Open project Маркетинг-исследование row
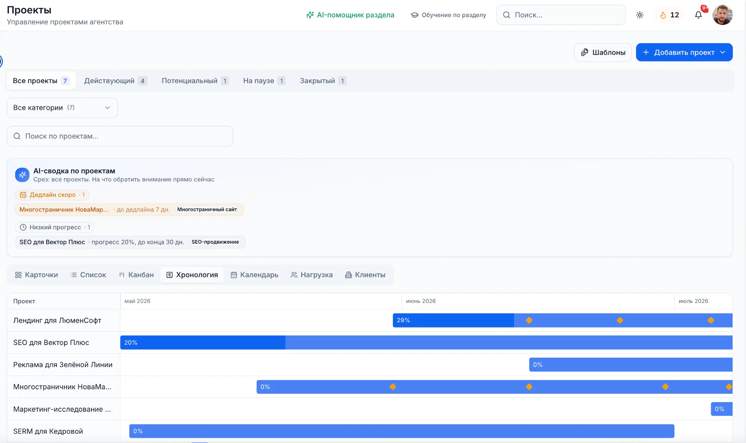Screen dimensions: 746x443 pyautogui.click(x=62, y=409)
